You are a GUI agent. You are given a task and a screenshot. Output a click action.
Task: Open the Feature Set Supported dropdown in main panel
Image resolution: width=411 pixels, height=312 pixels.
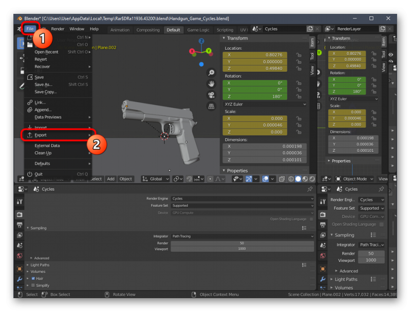point(242,205)
